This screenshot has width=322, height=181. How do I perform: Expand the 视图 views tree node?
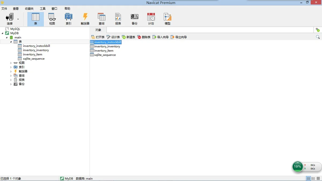[11, 63]
